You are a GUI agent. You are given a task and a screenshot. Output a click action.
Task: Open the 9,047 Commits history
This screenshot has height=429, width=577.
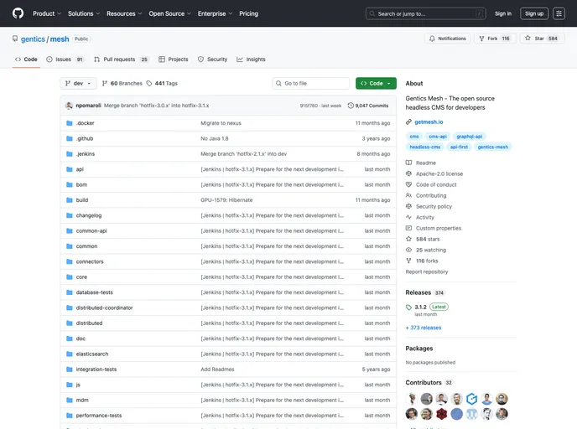click(368, 106)
